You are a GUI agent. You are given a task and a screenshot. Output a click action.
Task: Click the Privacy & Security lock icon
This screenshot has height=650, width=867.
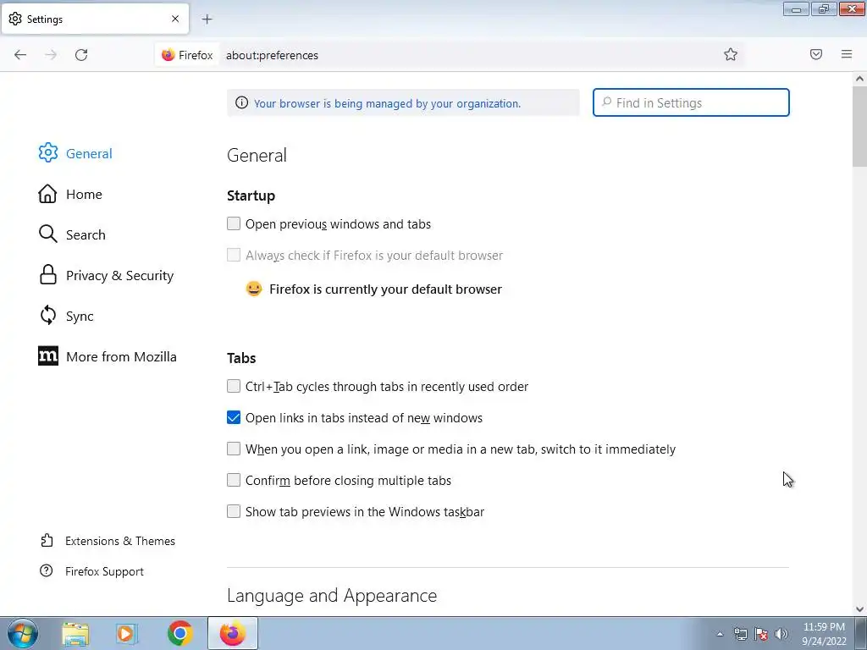tap(47, 275)
